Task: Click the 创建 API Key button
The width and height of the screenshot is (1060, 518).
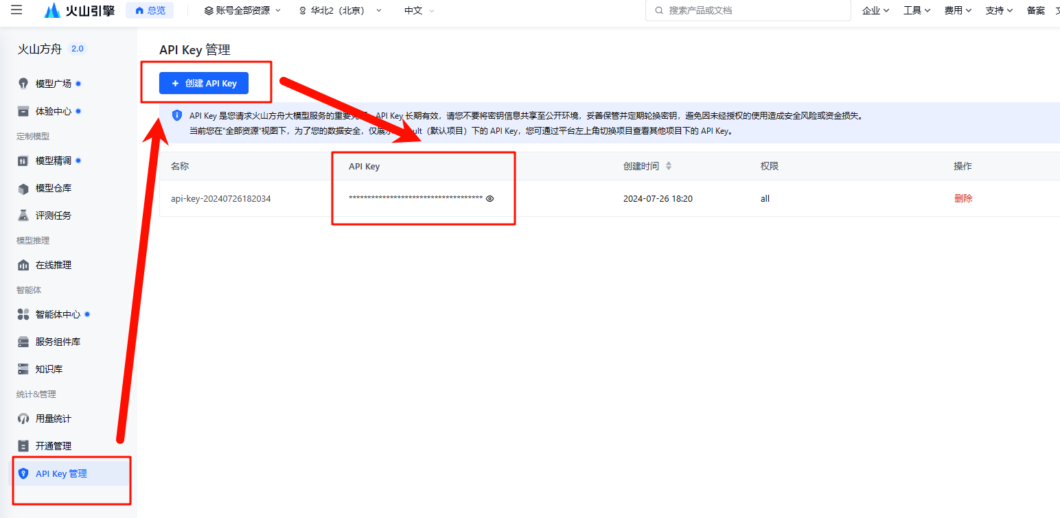Action: click(x=203, y=83)
